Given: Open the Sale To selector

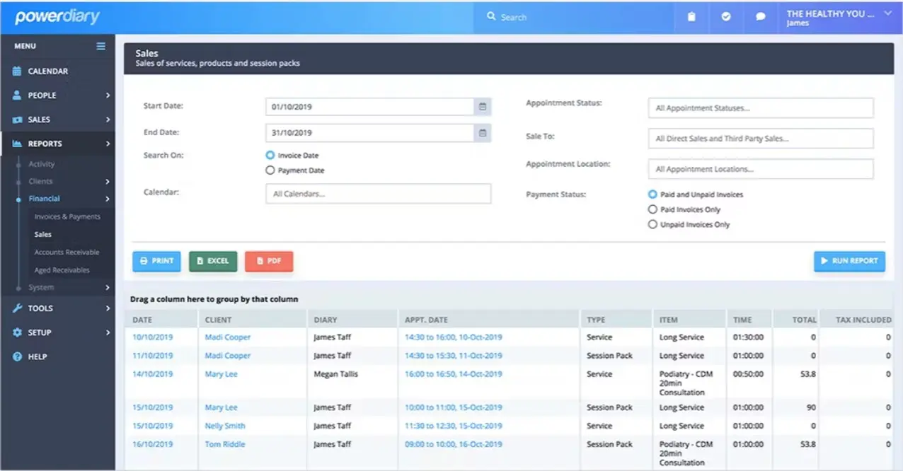Looking at the screenshot, I should (760, 138).
